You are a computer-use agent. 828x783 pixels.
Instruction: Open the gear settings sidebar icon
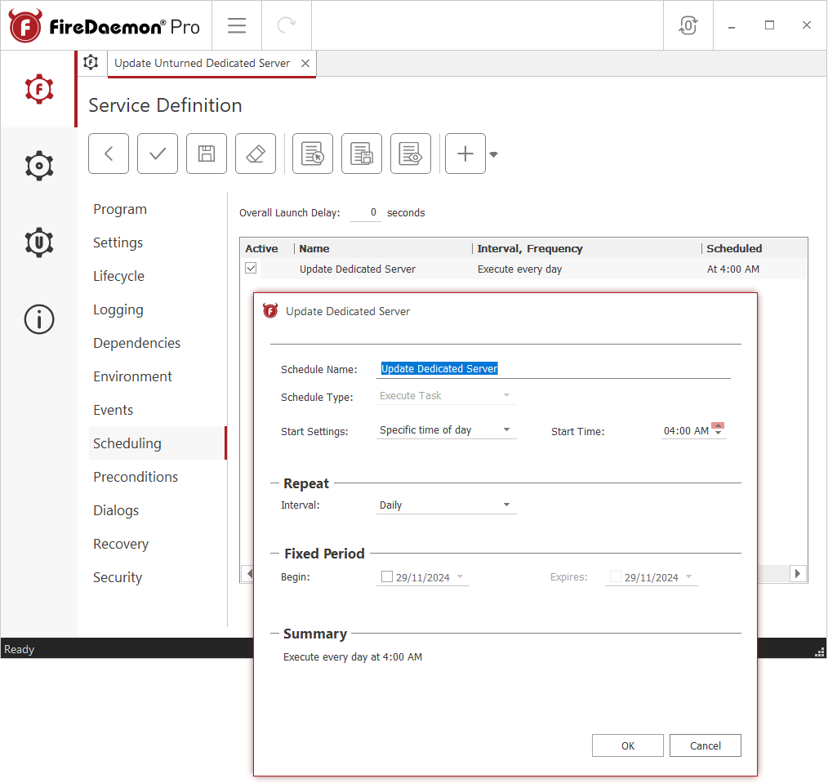(39, 166)
